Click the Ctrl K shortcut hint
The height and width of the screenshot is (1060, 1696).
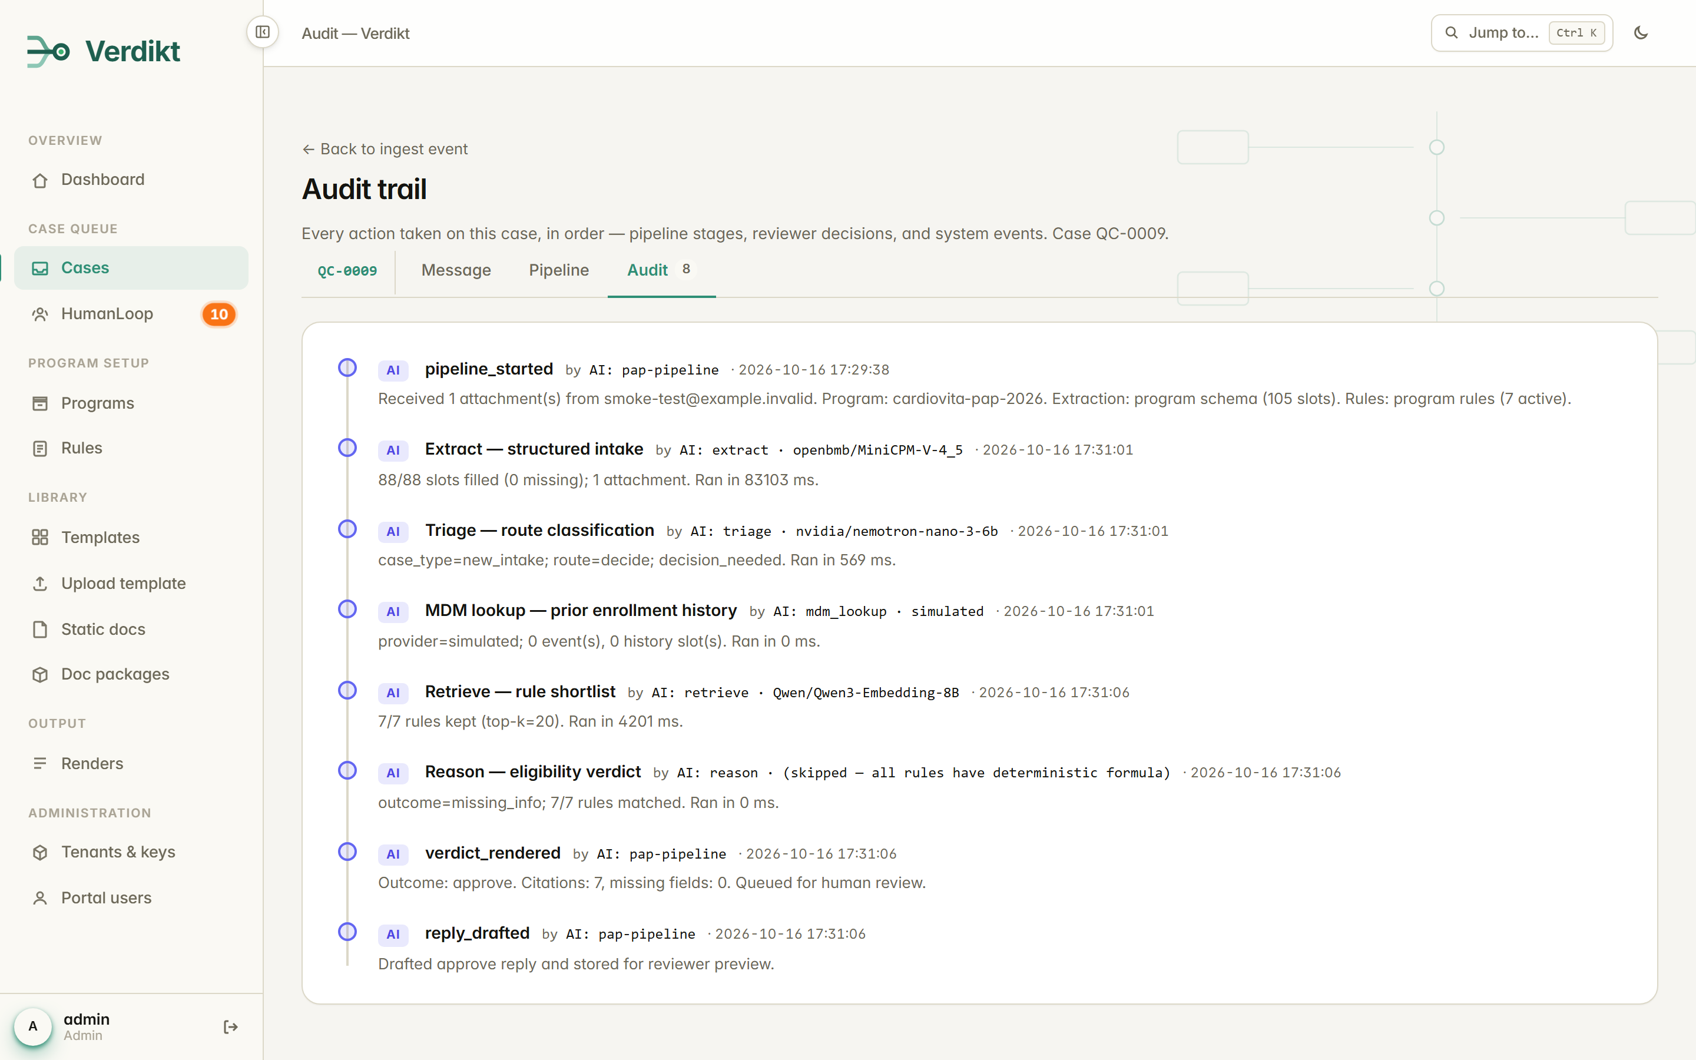pos(1576,33)
